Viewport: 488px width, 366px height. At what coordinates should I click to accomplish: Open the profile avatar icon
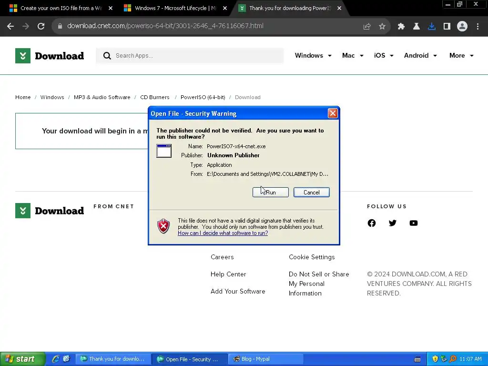462,27
